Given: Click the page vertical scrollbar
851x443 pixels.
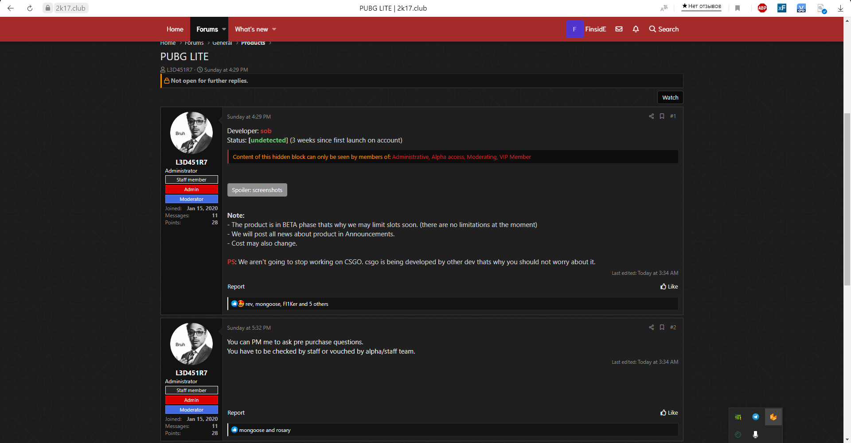Looking at the screenshot, I should 847,199.
